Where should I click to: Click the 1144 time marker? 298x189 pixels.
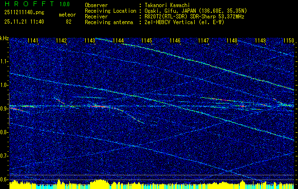[118, 41]
